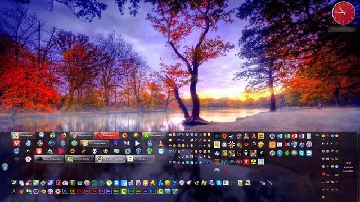
Task: Open the yellow round play button icon
Action: point(168,183)
